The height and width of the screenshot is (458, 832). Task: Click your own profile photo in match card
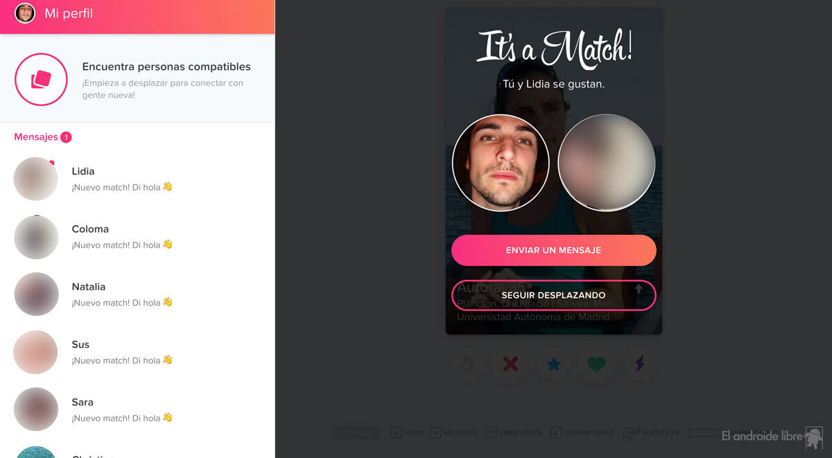coord(501,163)
